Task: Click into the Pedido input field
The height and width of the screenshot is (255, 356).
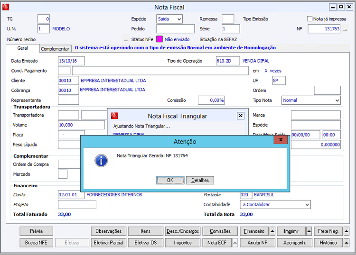Action: point(175,29)
